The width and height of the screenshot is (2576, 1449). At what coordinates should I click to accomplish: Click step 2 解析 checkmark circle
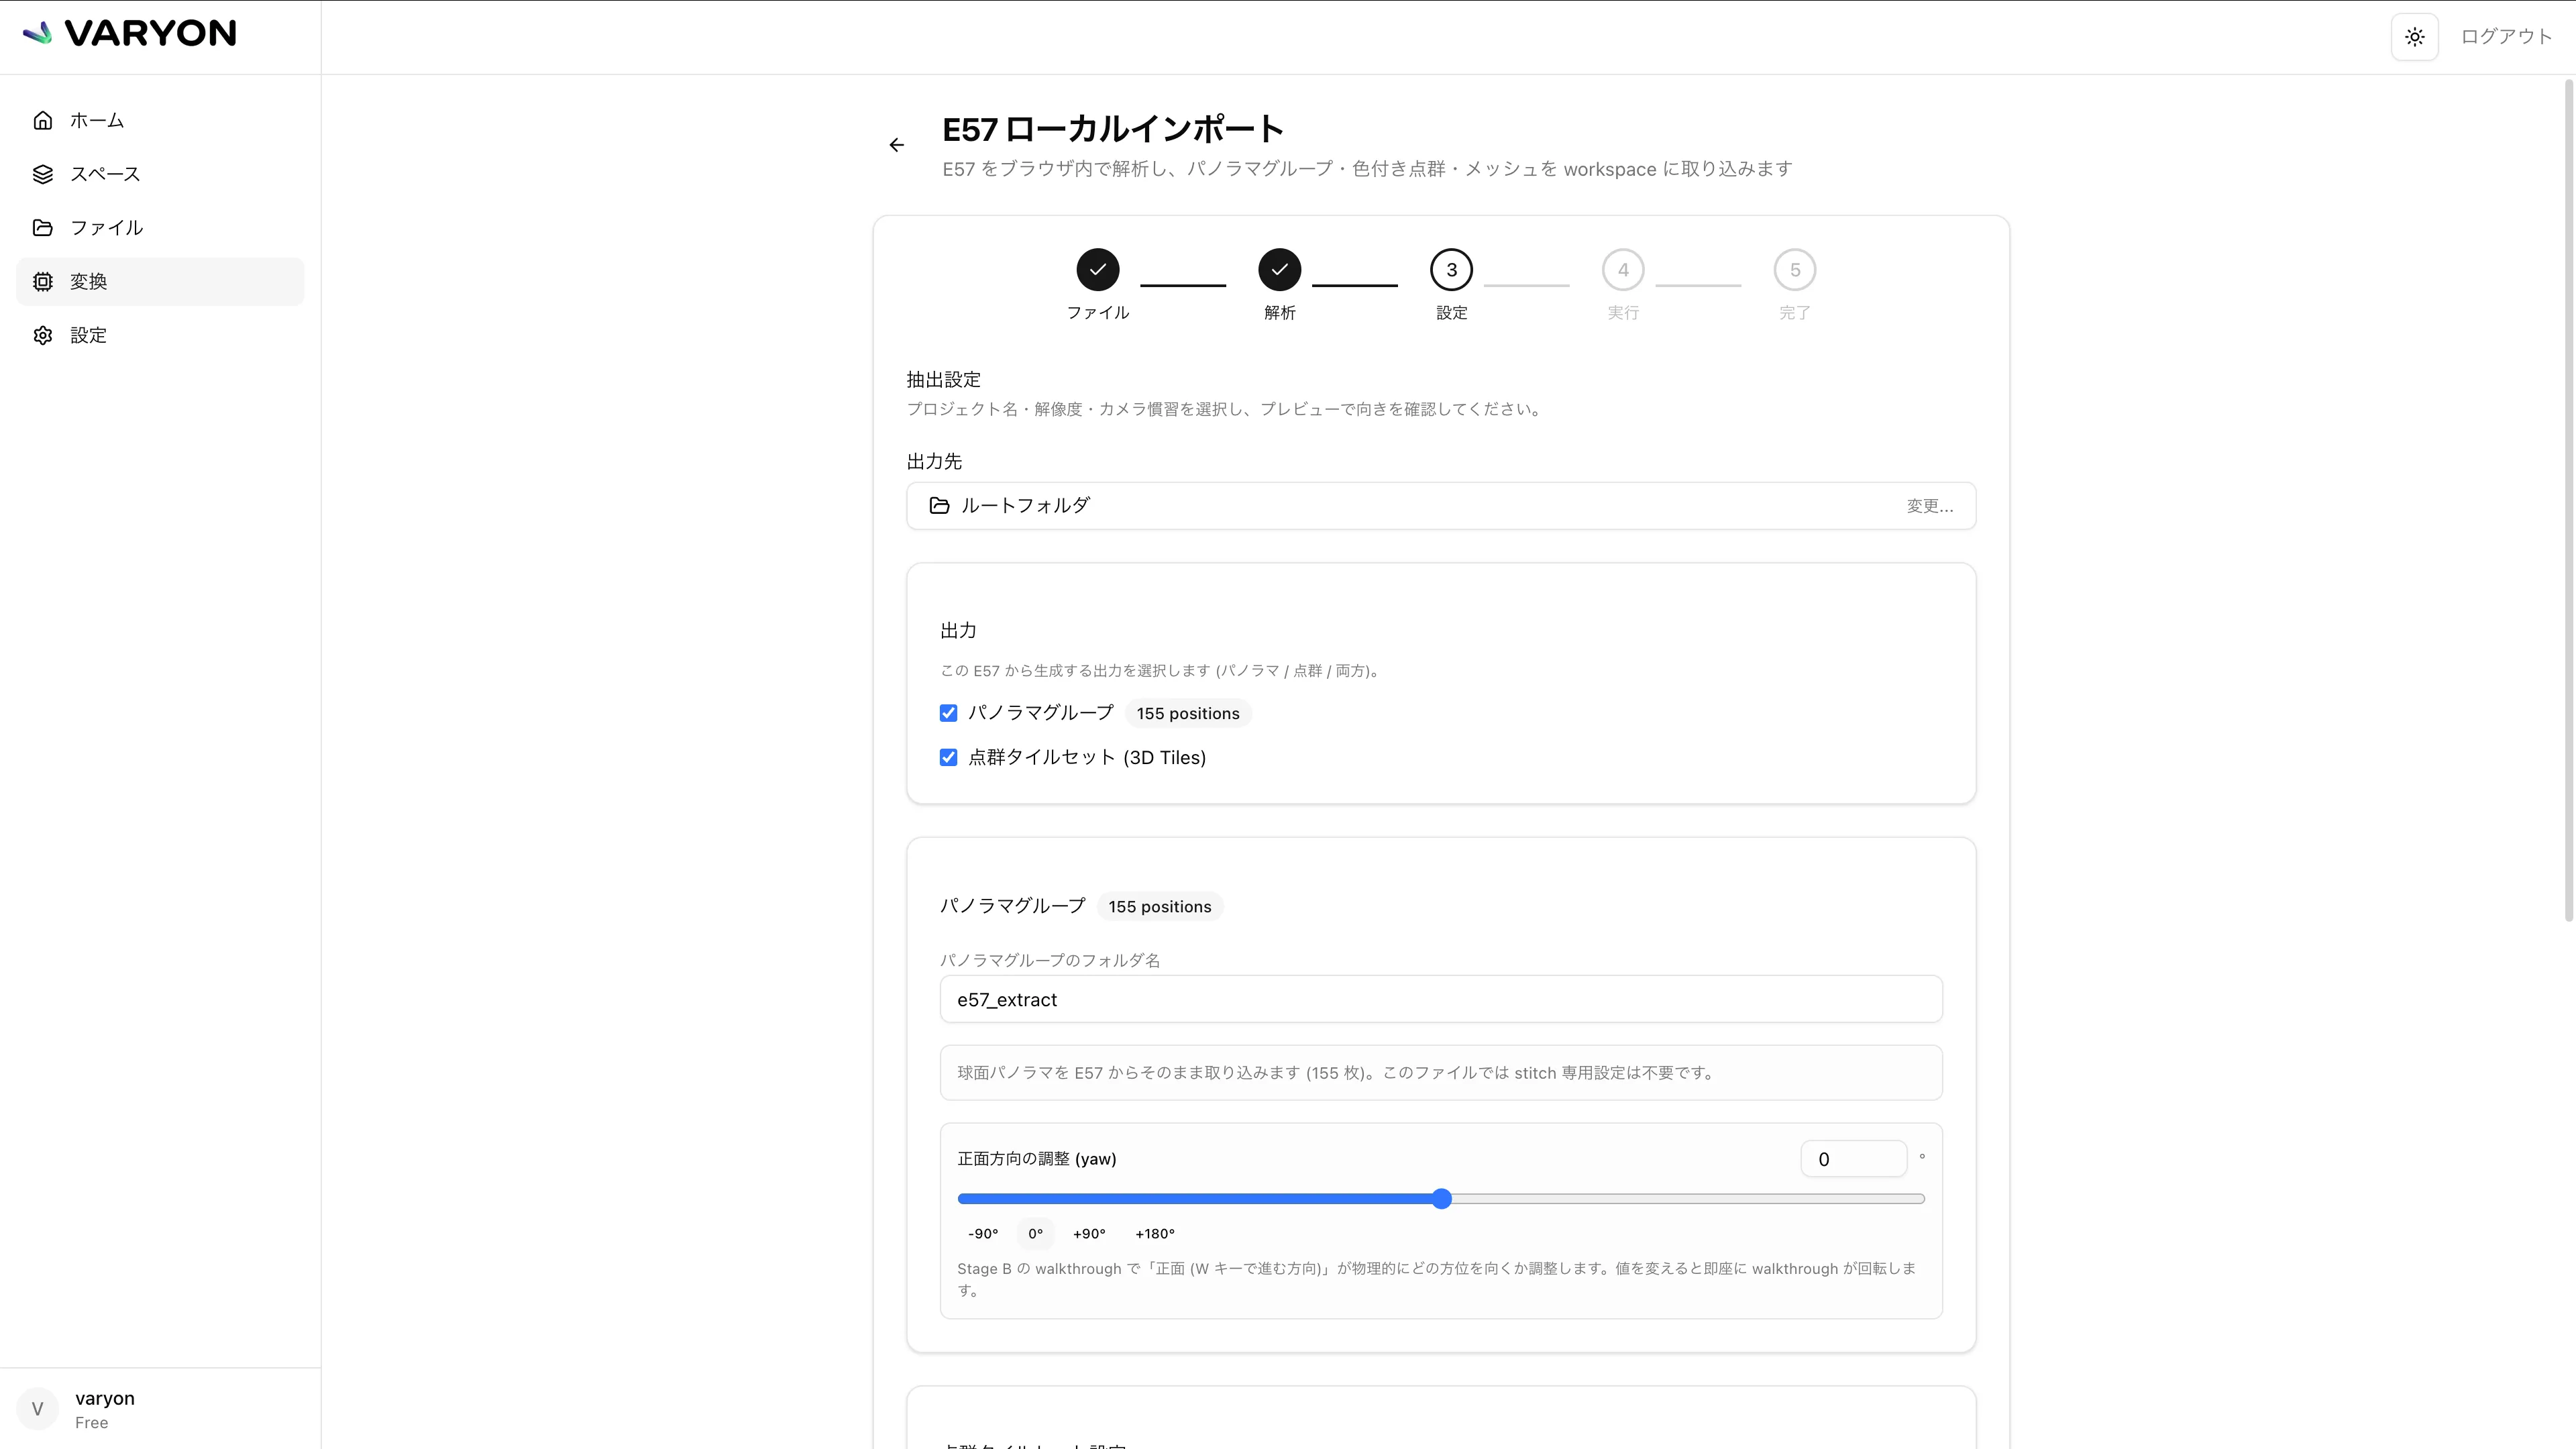(x=1279, y=269)
